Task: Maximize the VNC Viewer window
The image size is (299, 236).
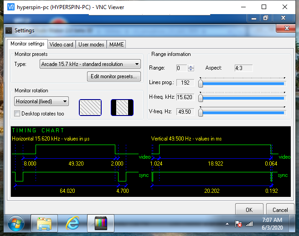Action: [264, 7]
